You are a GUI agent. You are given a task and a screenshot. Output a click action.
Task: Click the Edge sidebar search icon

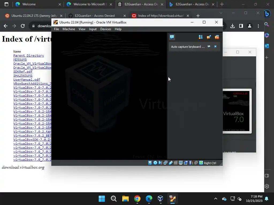[x=267, y=24]
